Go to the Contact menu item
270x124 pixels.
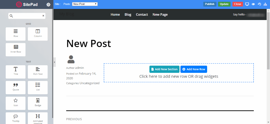click(142, 15)
